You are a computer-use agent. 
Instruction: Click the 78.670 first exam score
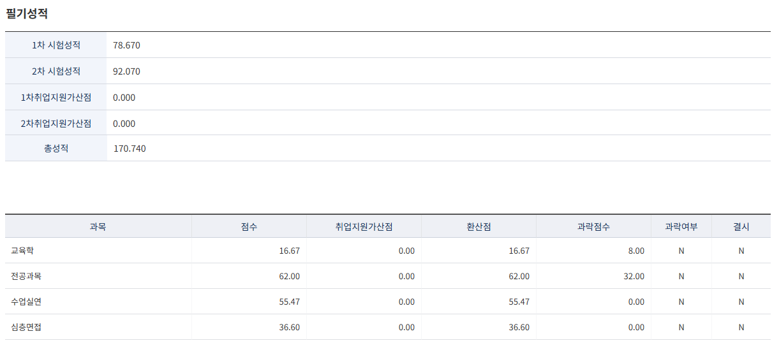126,45
